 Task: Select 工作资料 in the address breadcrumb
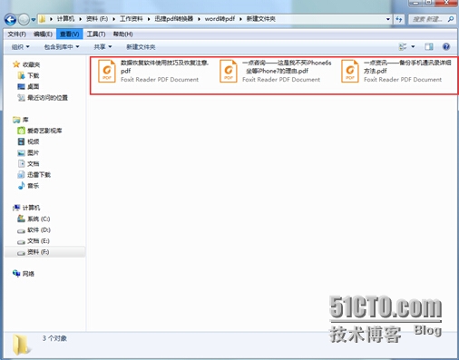coord(131,19)
